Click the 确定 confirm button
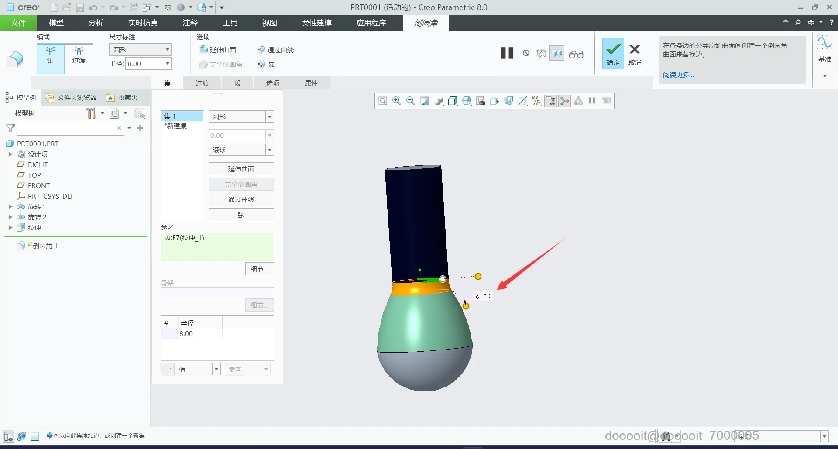Viewport: 838px width, 449px height. coord(613,53)
